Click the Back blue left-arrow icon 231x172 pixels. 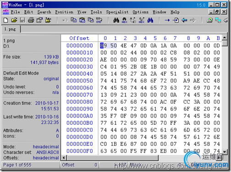click(184, 20)
